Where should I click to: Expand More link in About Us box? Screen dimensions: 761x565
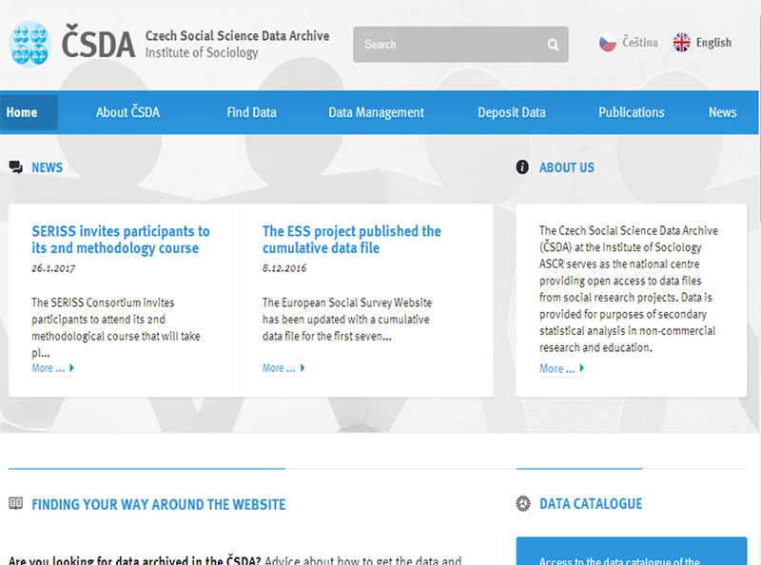click(x=561, y=369)
